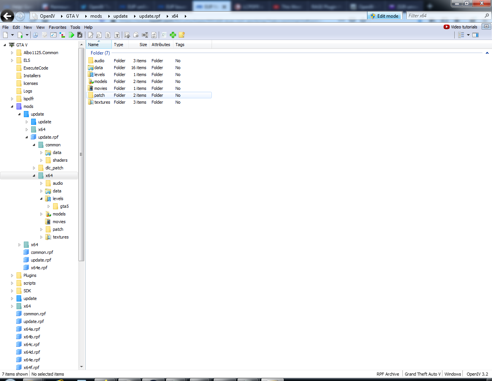Click the green plus add toolbar icon

[x=173, y=35]
